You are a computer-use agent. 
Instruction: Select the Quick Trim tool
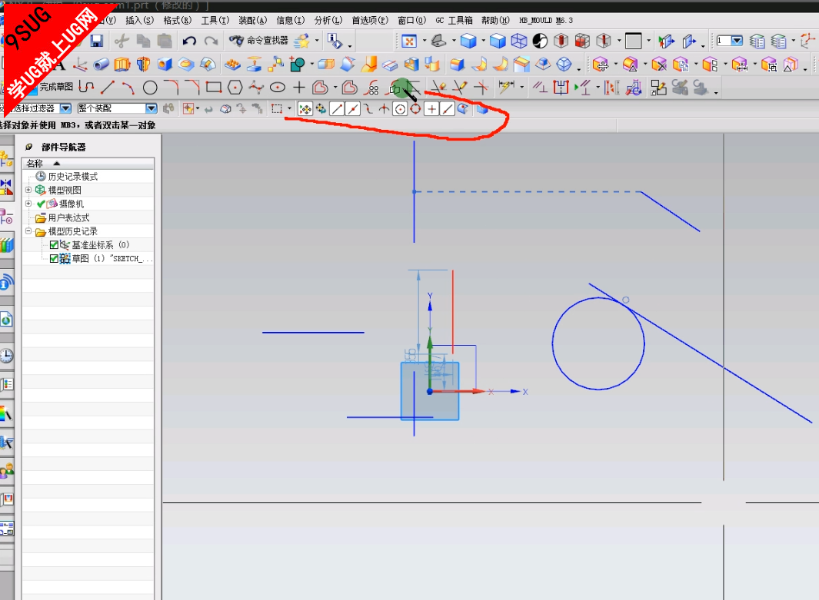click(x=438, y=87)
